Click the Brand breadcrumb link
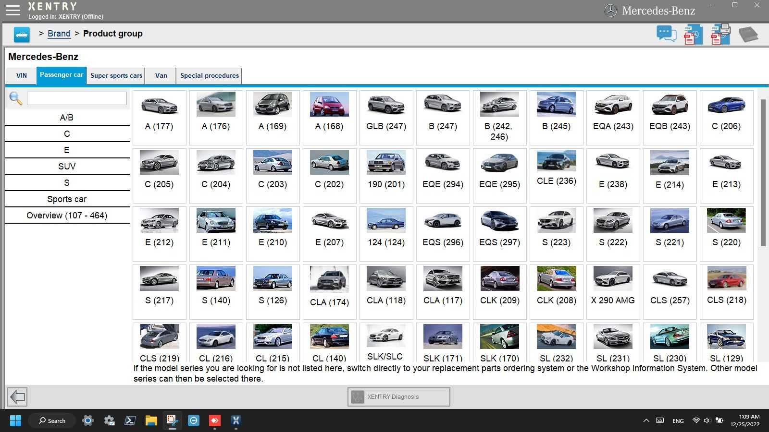769x432 pixels. pos(59,34)
